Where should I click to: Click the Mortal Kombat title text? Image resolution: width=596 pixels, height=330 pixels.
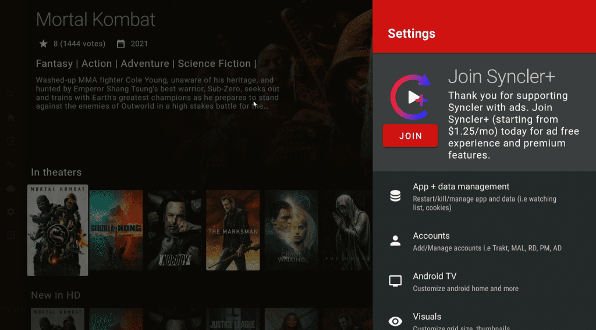[x=95, y=20]
